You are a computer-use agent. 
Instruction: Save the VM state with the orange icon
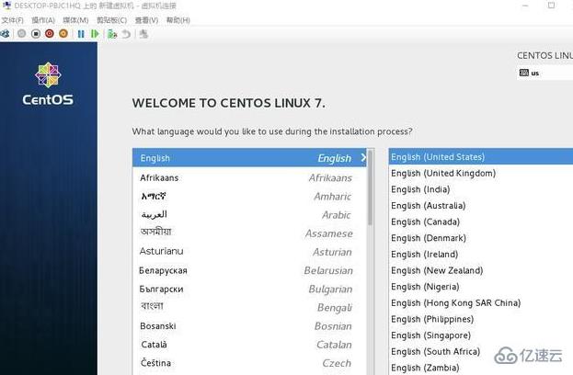[x=63, y=34]
